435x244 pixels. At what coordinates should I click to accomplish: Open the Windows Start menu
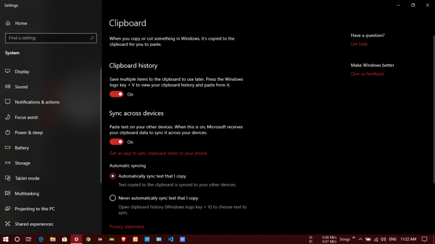pyautogui.click(x=6, y=240)
